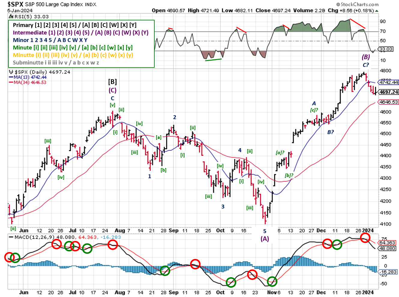
Task: Click the green MACD crossover circle at early November
Action: 272,281
